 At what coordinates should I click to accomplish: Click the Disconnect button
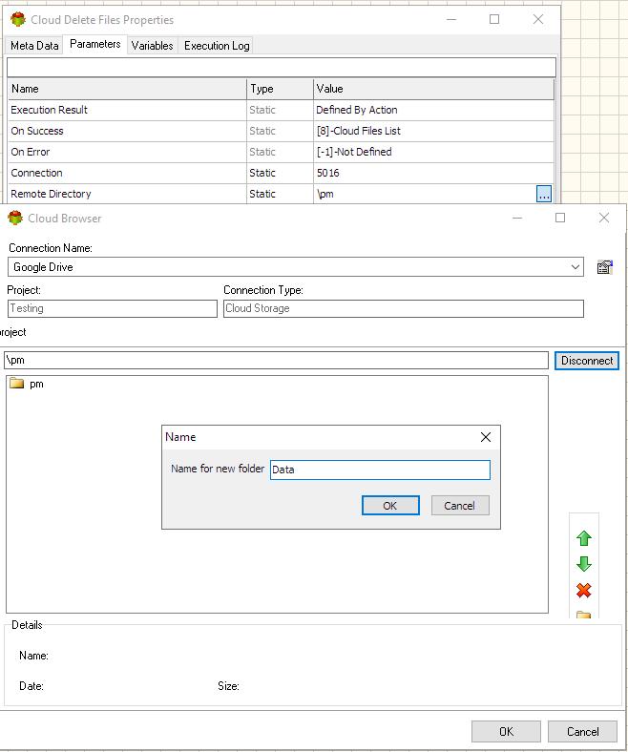pos(587,361)
